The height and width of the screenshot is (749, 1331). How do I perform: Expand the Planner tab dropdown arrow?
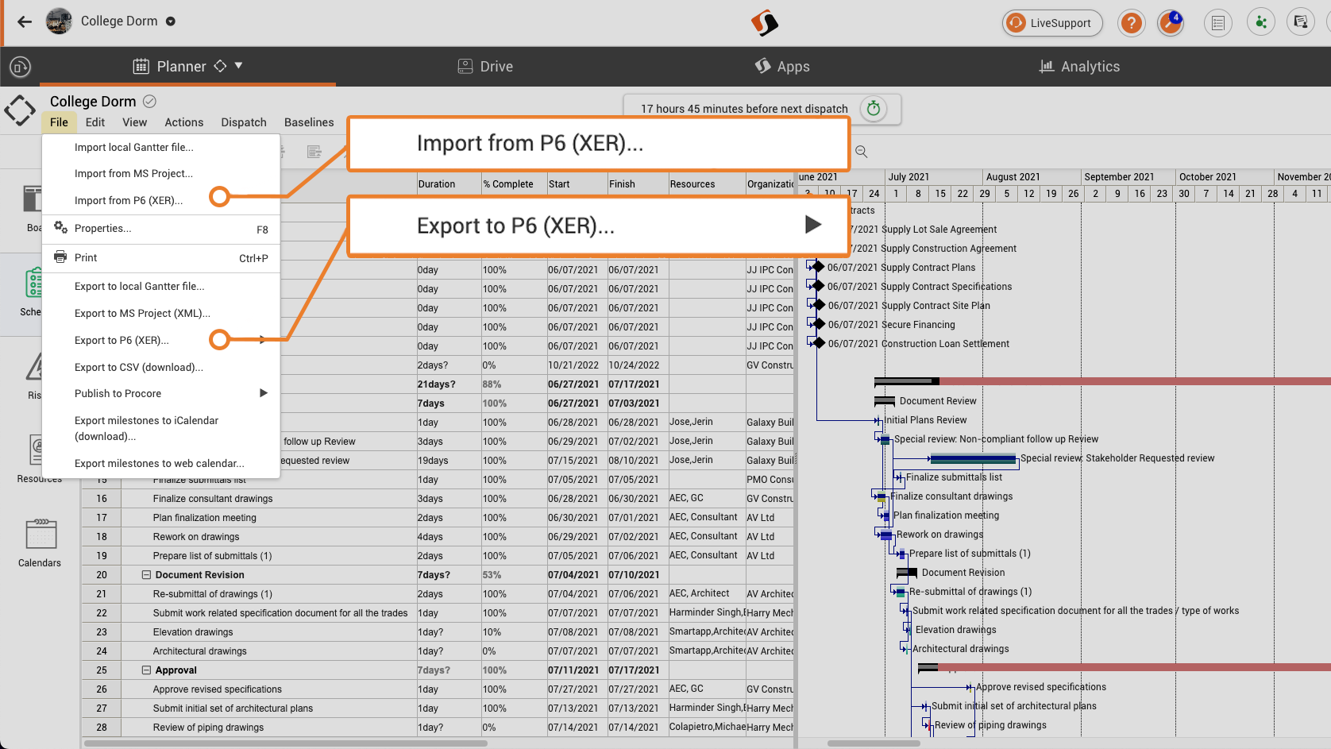(238, 66)
